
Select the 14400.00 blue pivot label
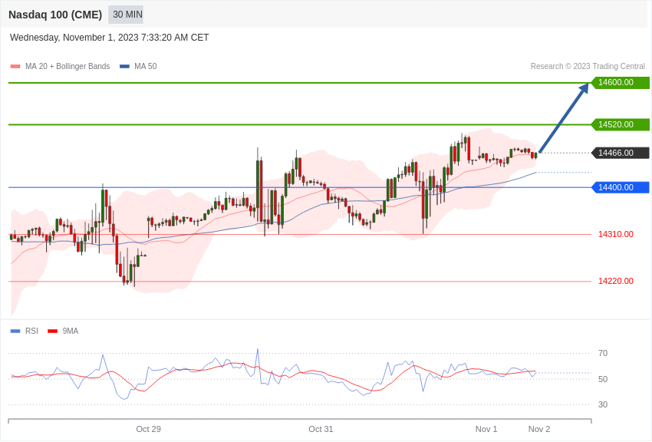coord(620,187)
